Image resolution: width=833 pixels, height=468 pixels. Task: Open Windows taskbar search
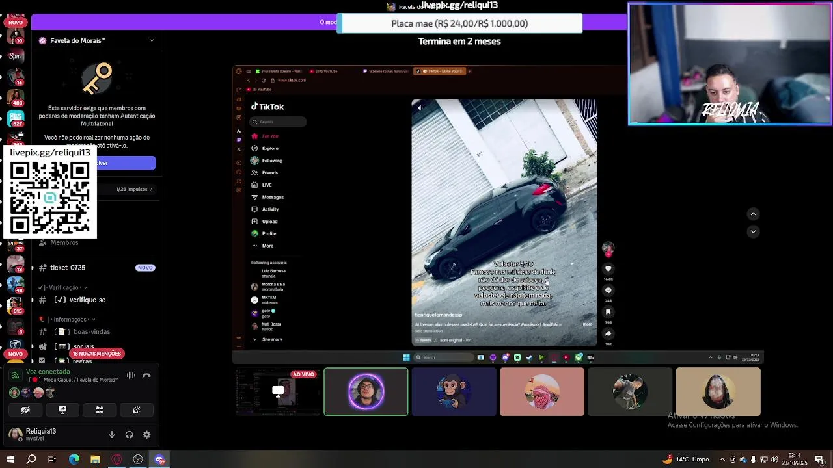point(31,460)
